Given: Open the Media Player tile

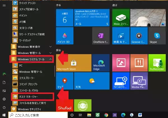Looking at the screenshot, I should click(139, 81).
